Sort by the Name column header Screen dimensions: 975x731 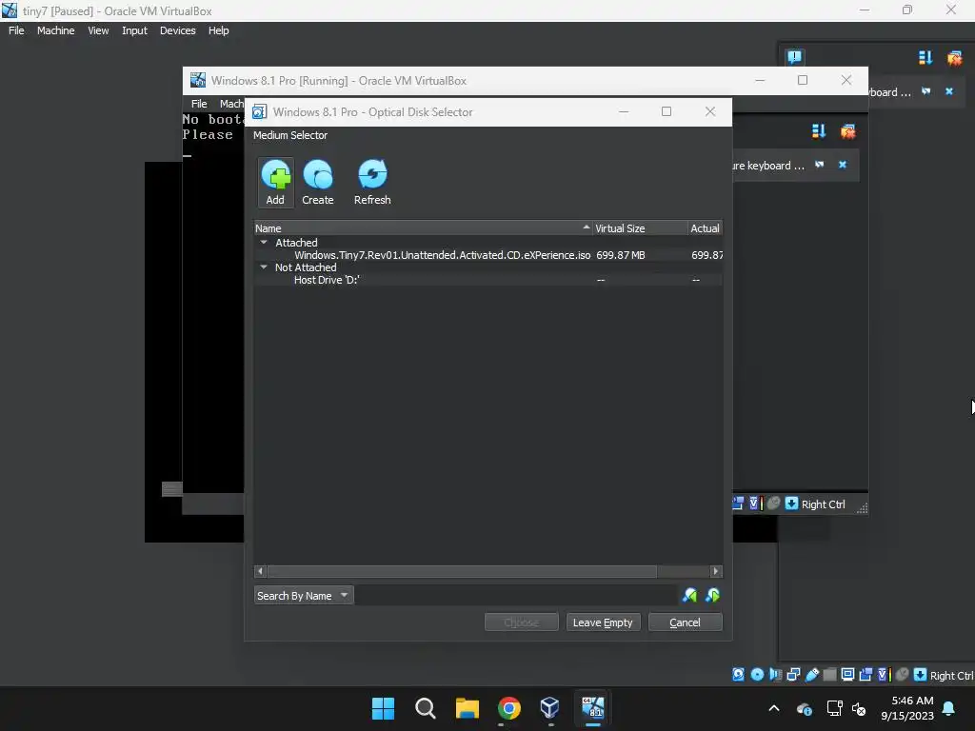point(424,228)
